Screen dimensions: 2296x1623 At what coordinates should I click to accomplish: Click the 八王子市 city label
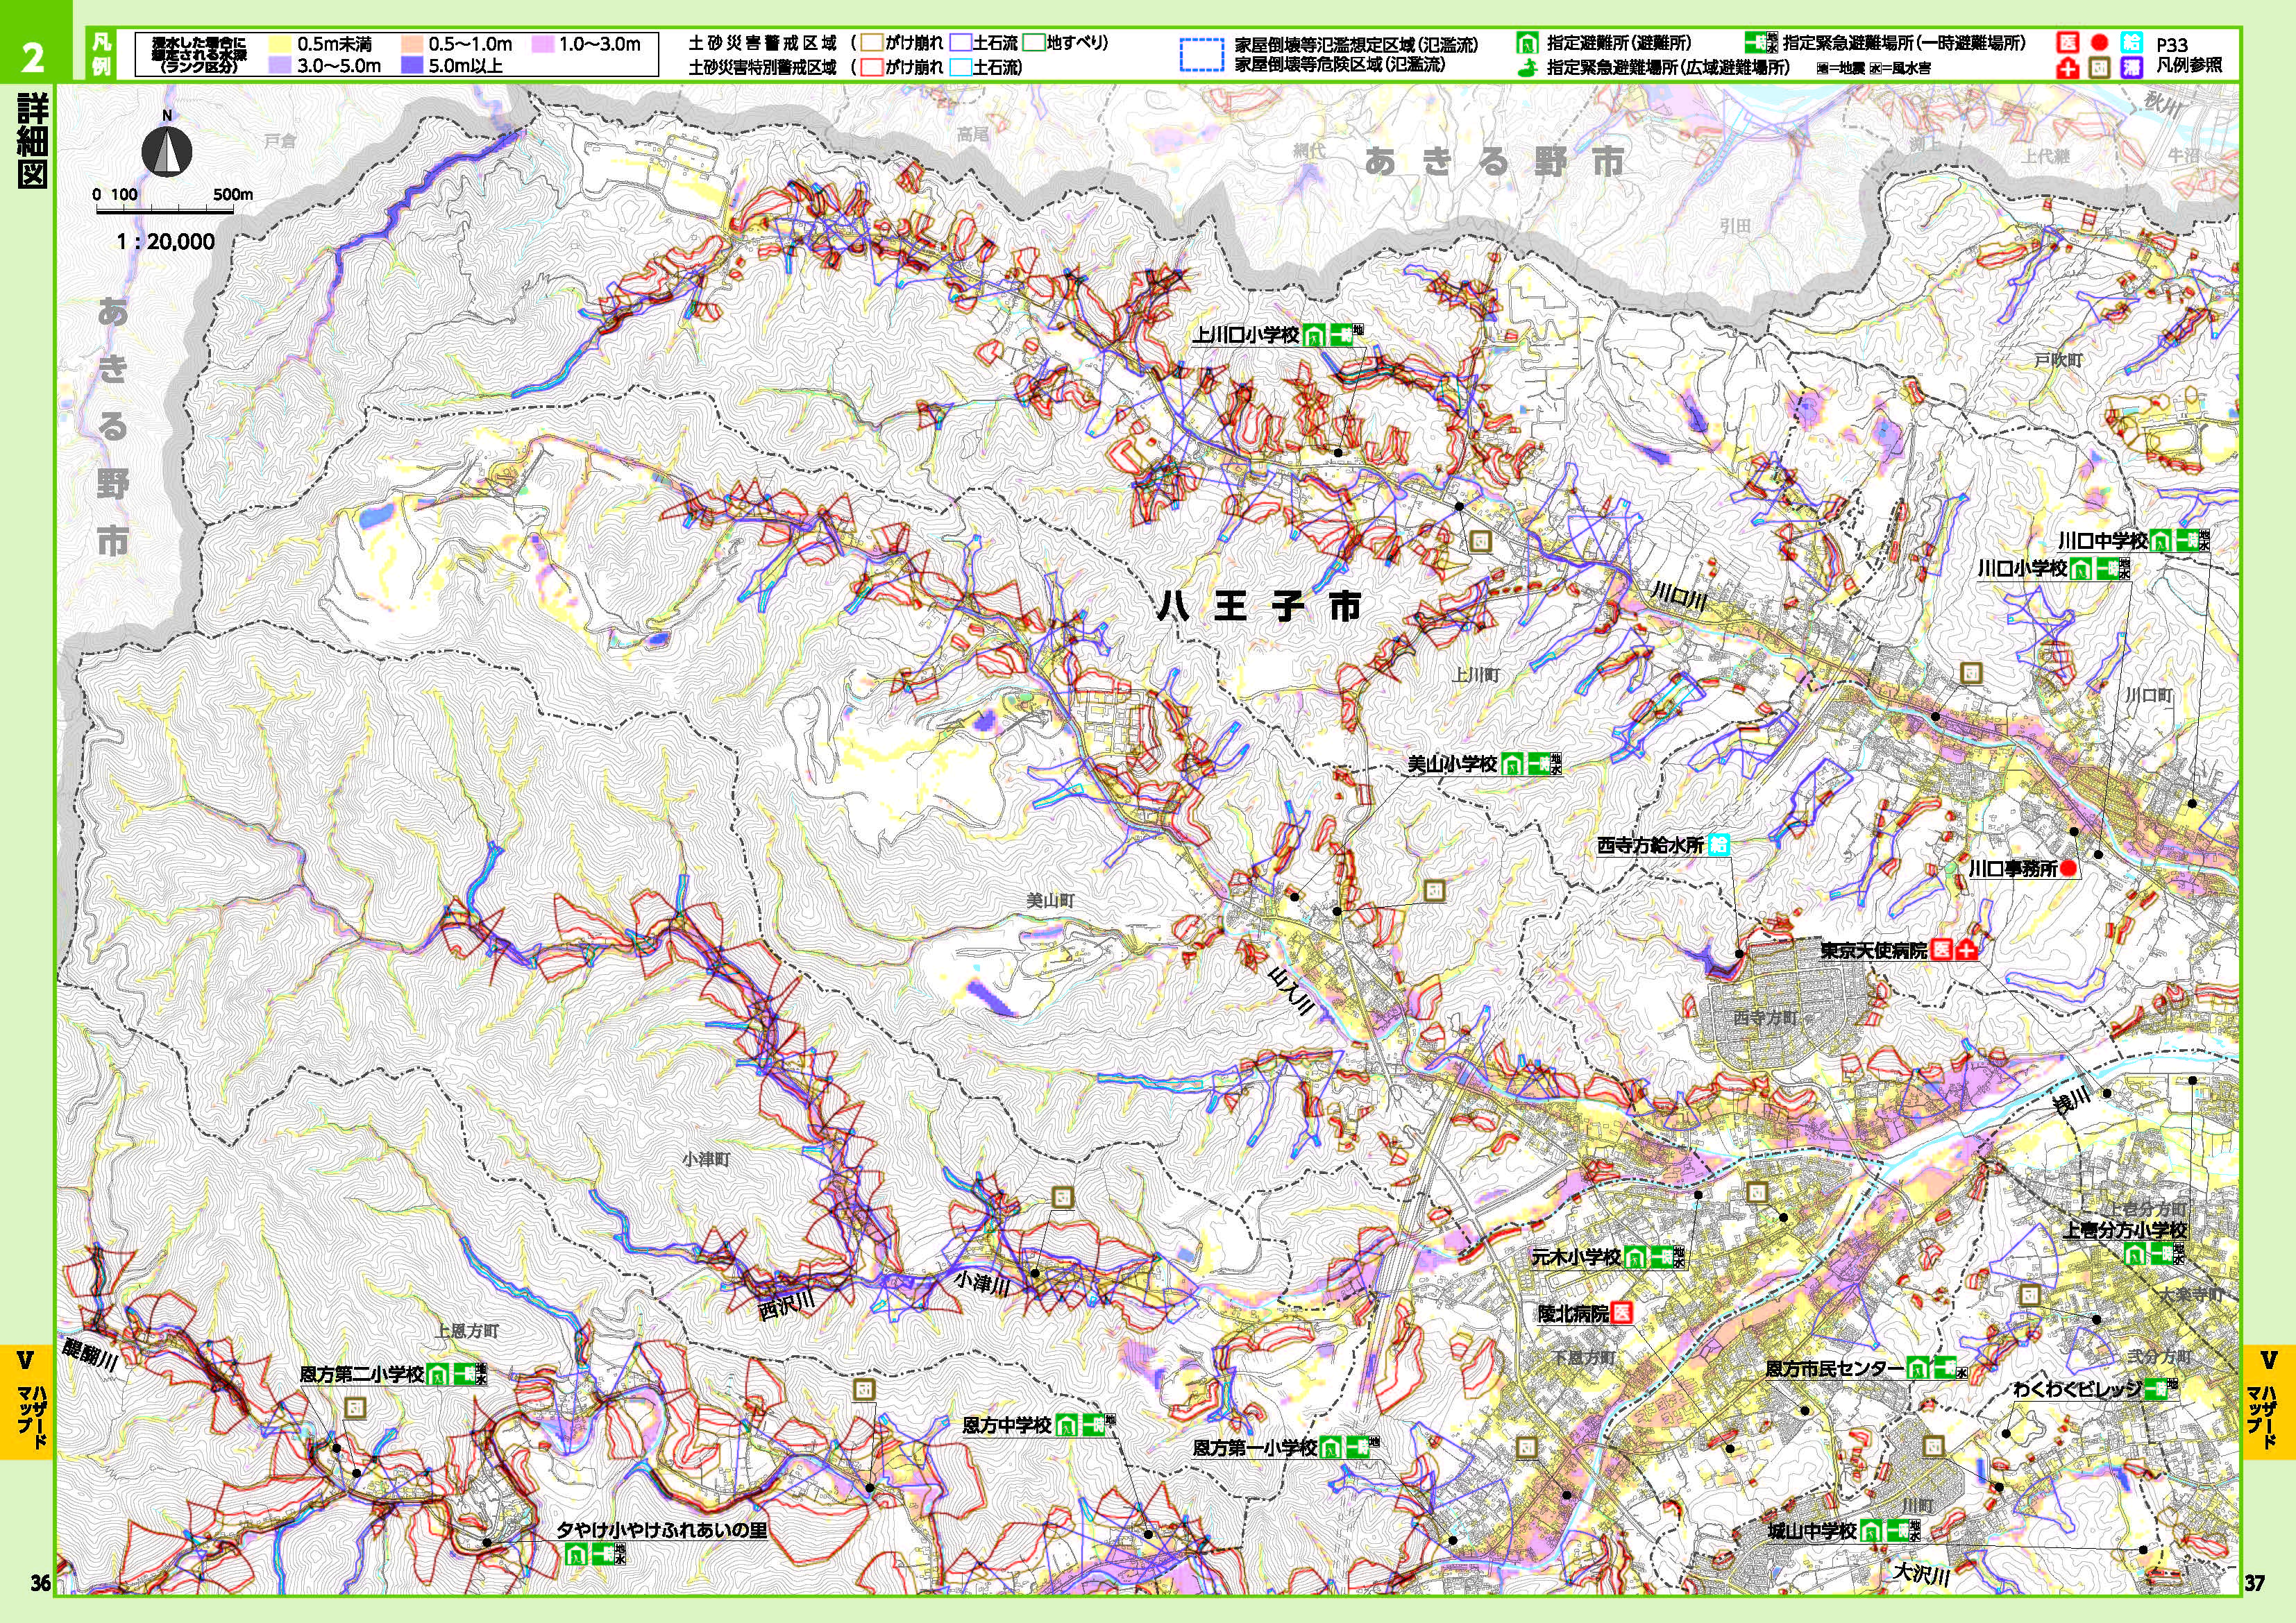(1260, 606)
